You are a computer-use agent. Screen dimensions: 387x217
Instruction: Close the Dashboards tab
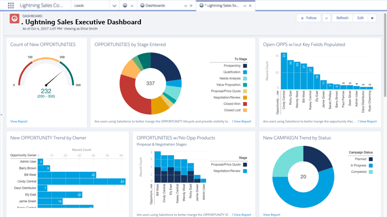pyautogui.click(x=191, y=6)
